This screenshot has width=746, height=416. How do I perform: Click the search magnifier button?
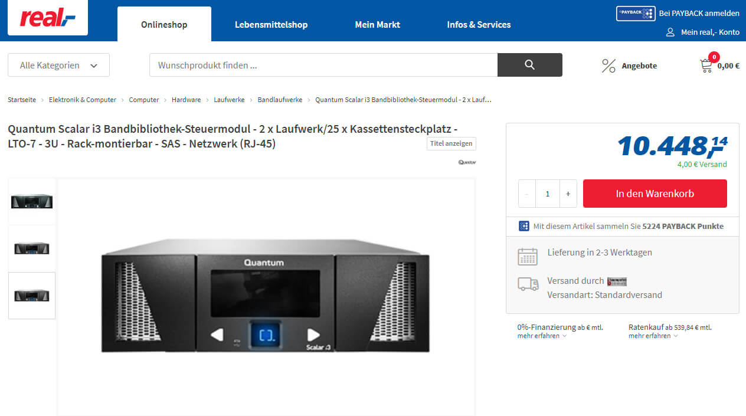point(529,65)
